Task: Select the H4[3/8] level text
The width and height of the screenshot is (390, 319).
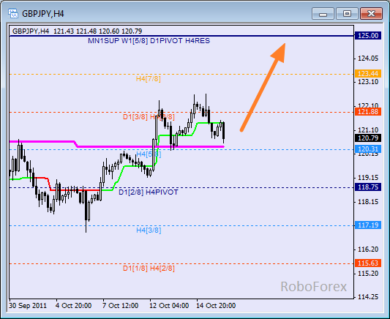Action: (149, 230)
